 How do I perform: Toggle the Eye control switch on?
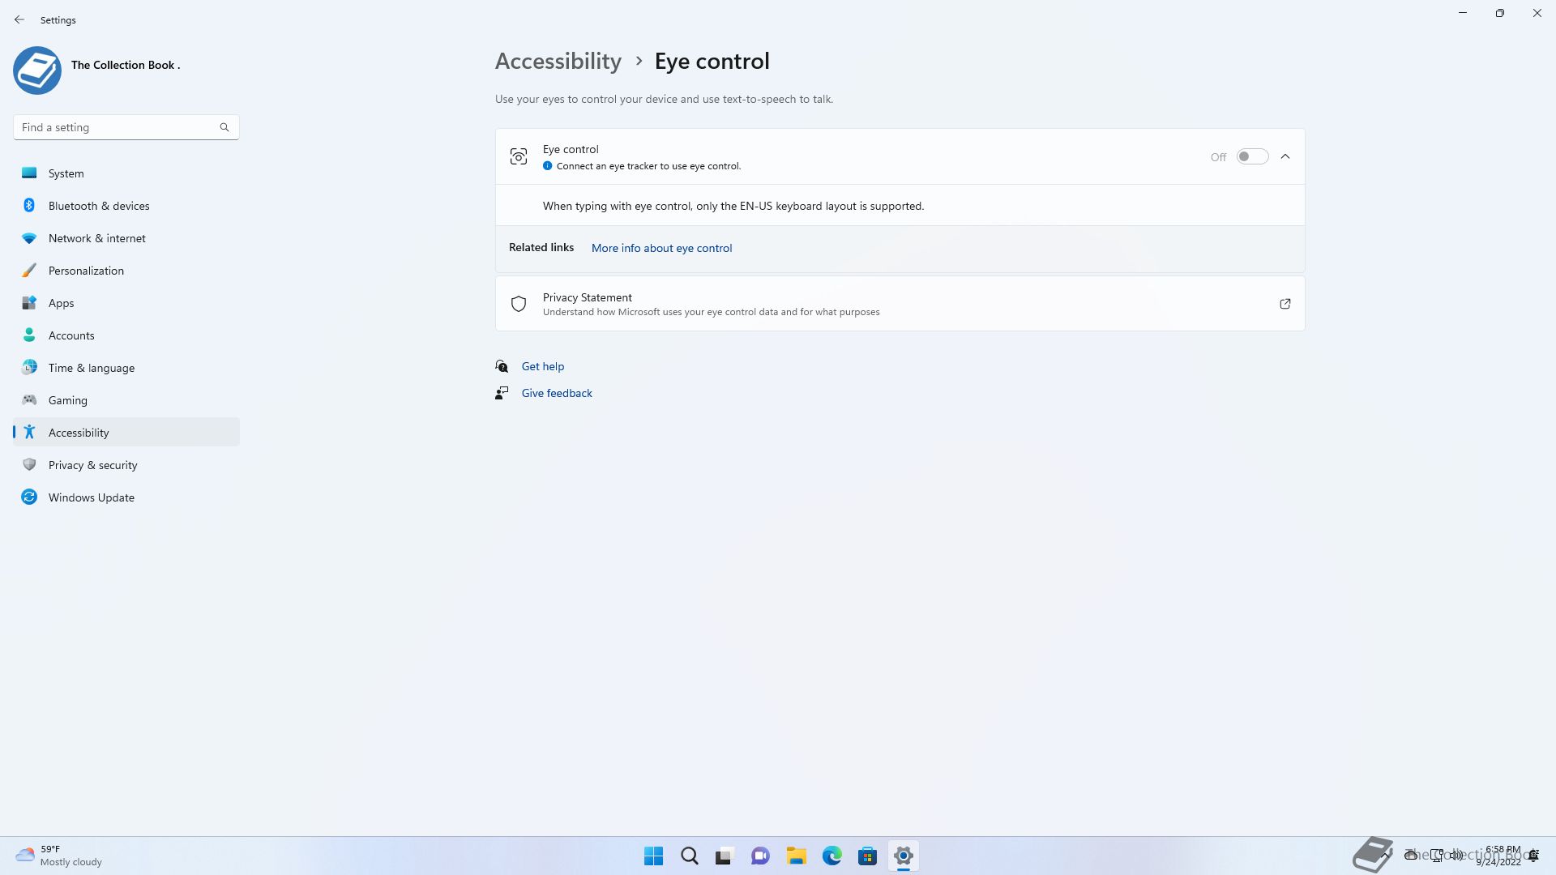(x=1251, y=156)
